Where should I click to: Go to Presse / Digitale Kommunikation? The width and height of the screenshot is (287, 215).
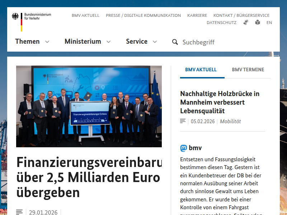pos(143,15)
